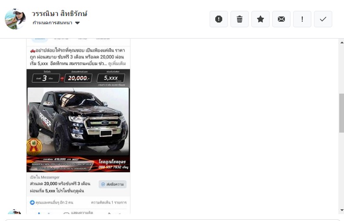Expand post text with ดูเพิ่มเติม
Viewport: 344px width, 221px height.
coord(117,63)
